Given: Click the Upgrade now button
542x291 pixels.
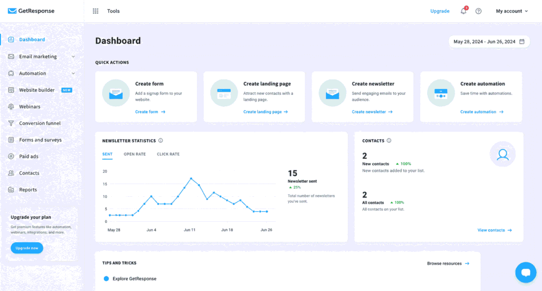Looking at the screenshot, I should [27, 248].
